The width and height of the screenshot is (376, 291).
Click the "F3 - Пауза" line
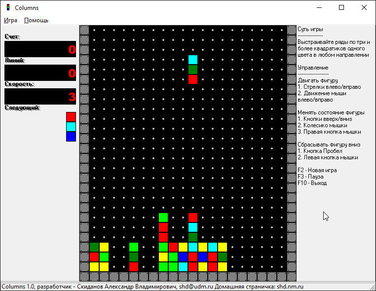coord(310,177)
